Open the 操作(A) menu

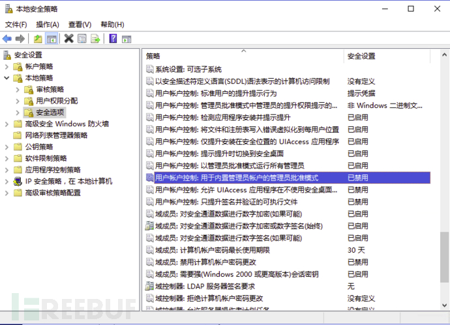(x=47, y=24)
